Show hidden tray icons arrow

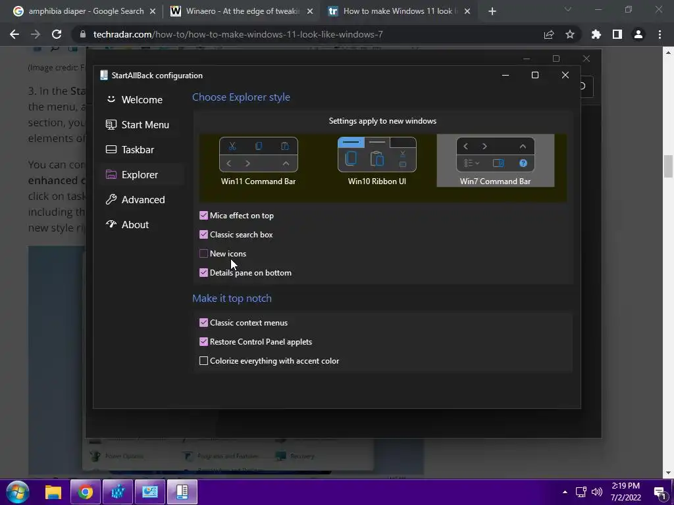click(x=565, y=492)
